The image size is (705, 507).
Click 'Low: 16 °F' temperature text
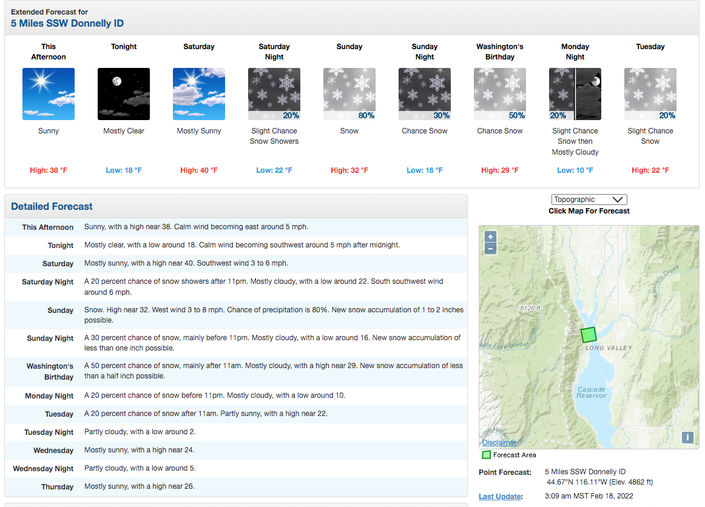[425, 170]
